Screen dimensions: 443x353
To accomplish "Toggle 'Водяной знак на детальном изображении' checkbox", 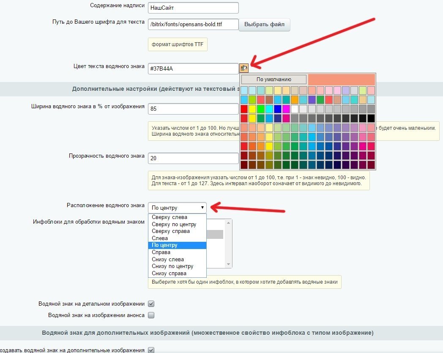I will pyautogui.click(x=151, y=304).
